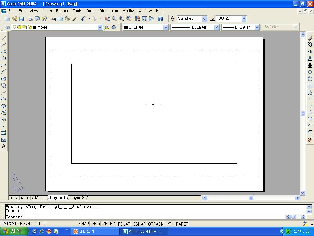Click the drawing area down scroll arrow
The width and height of the screenshot is (314, 236).
pos(303,193)
